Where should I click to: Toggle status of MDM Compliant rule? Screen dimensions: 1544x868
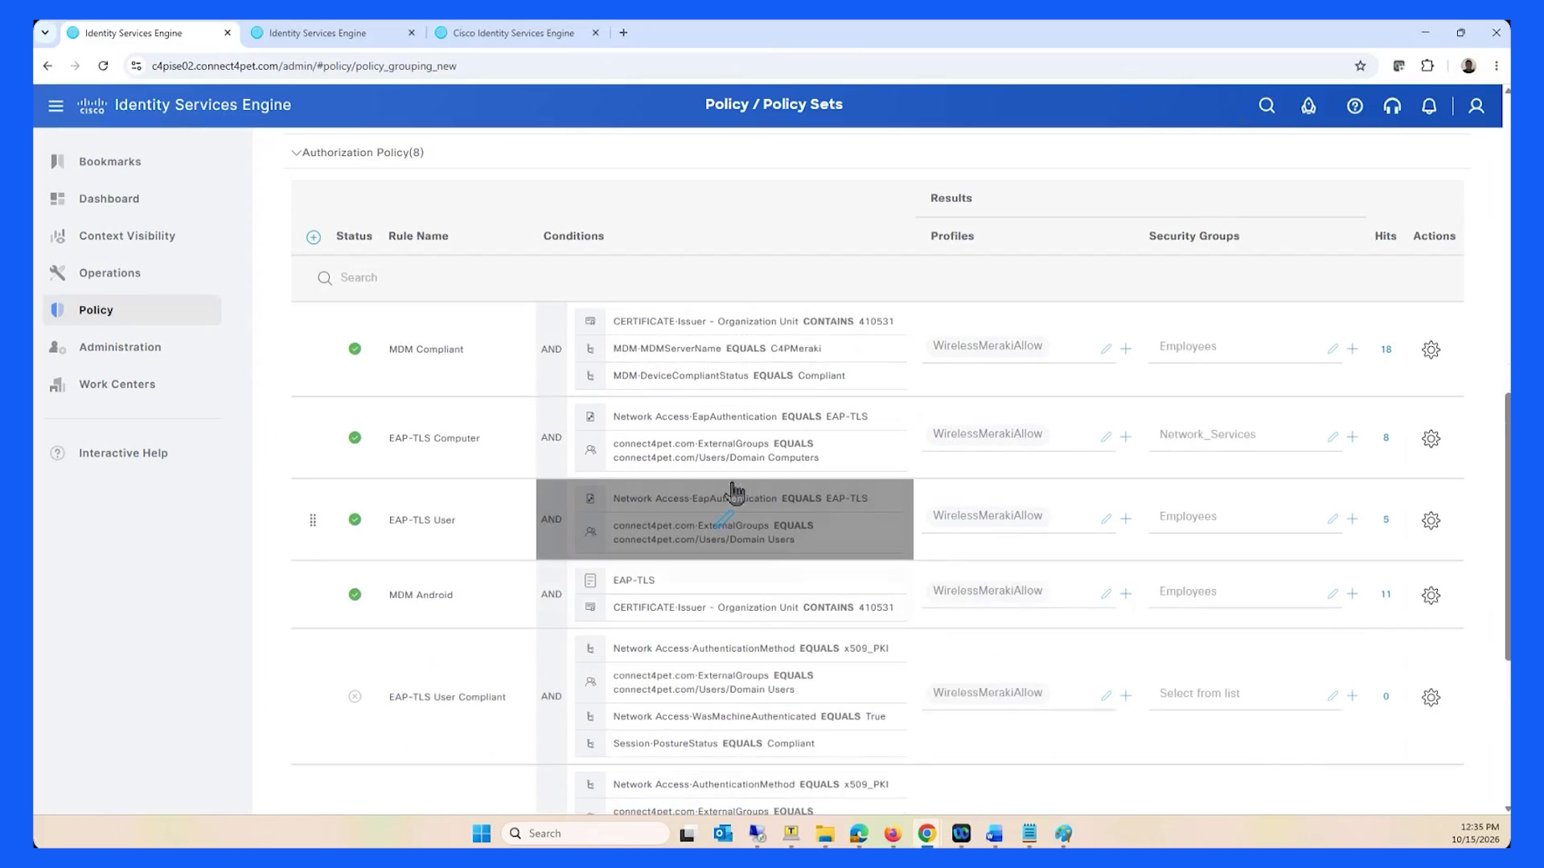(x=355, y=349)
